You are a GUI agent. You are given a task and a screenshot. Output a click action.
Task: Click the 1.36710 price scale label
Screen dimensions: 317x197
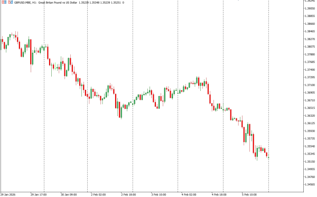[x=310, y=100]
